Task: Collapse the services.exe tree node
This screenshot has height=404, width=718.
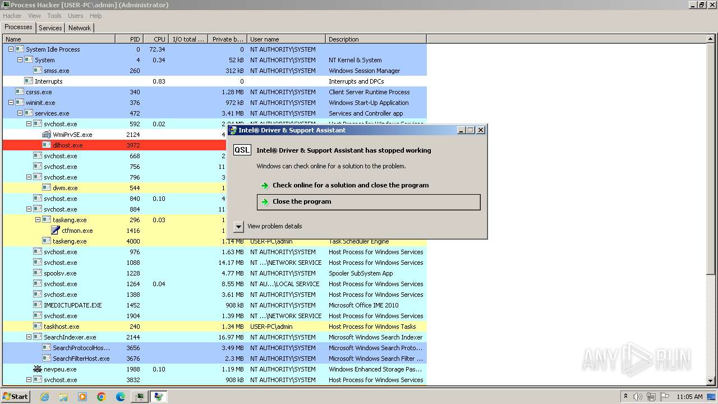Action: [x=20, y=113]
